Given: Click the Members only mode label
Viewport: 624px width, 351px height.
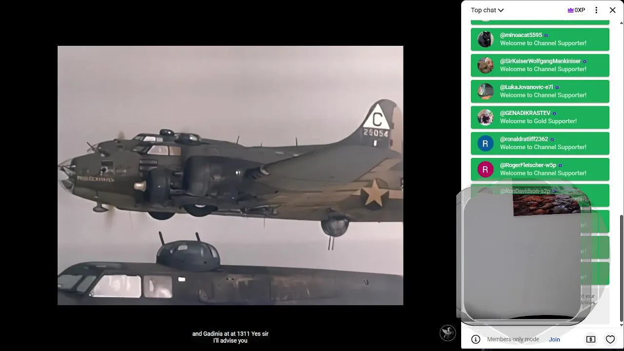Looking at the screenshot, I should (513, 339).
